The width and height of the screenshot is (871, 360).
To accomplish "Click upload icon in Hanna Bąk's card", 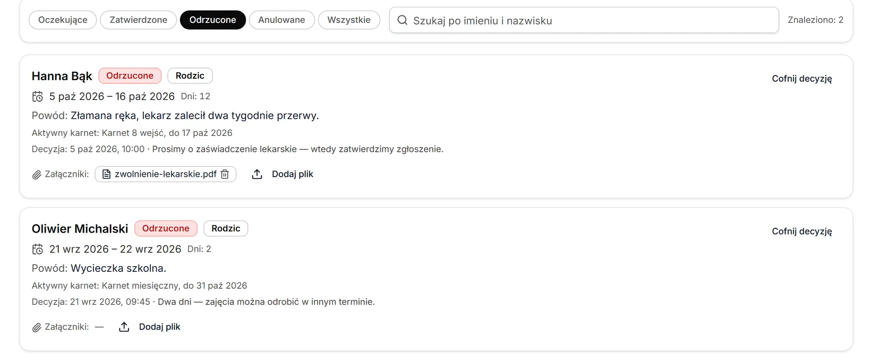I will pyautogui.click(x=257, y=174).
